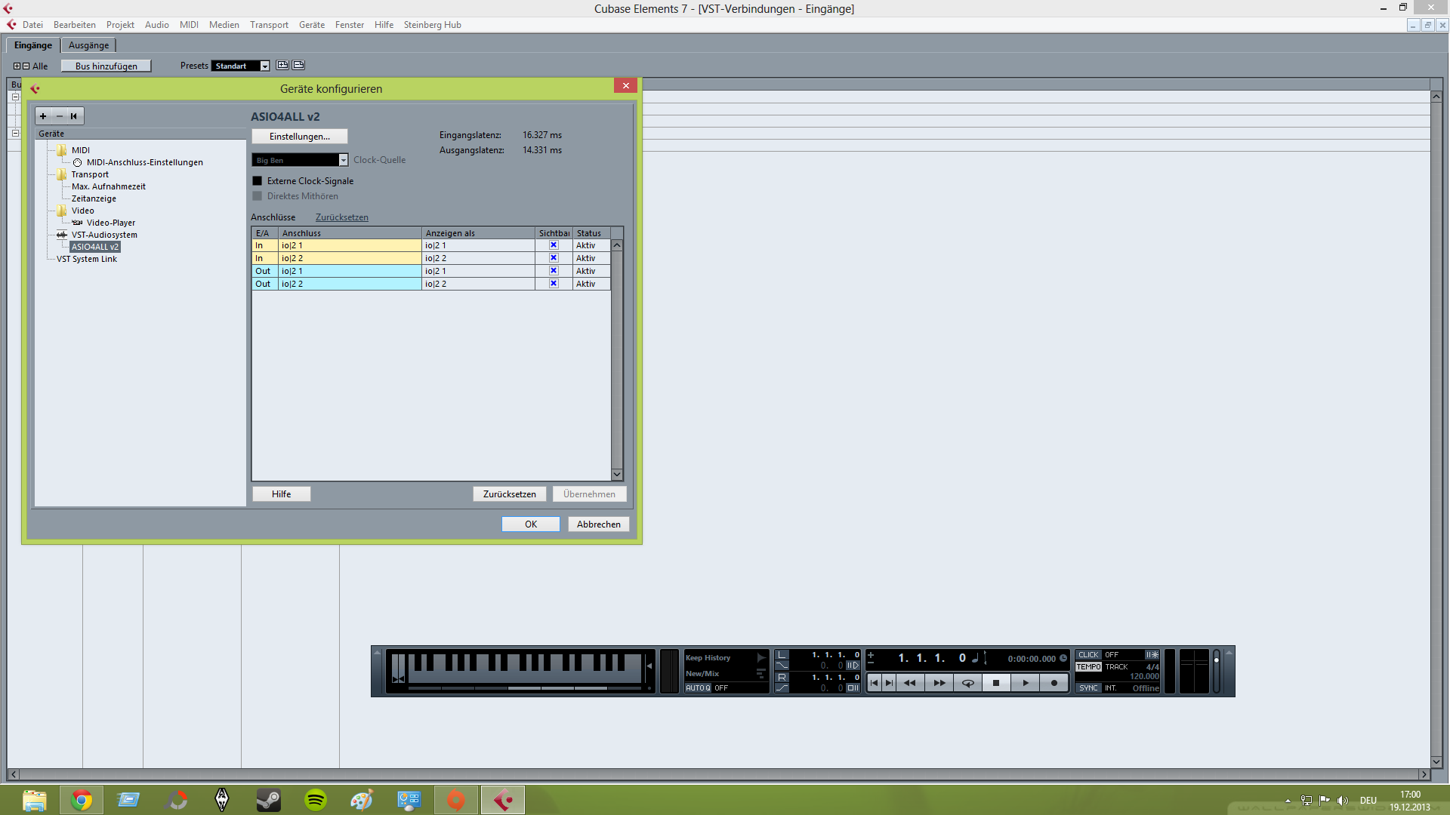
Task: Click the remove device minus icon
Action: coord(59,116)
